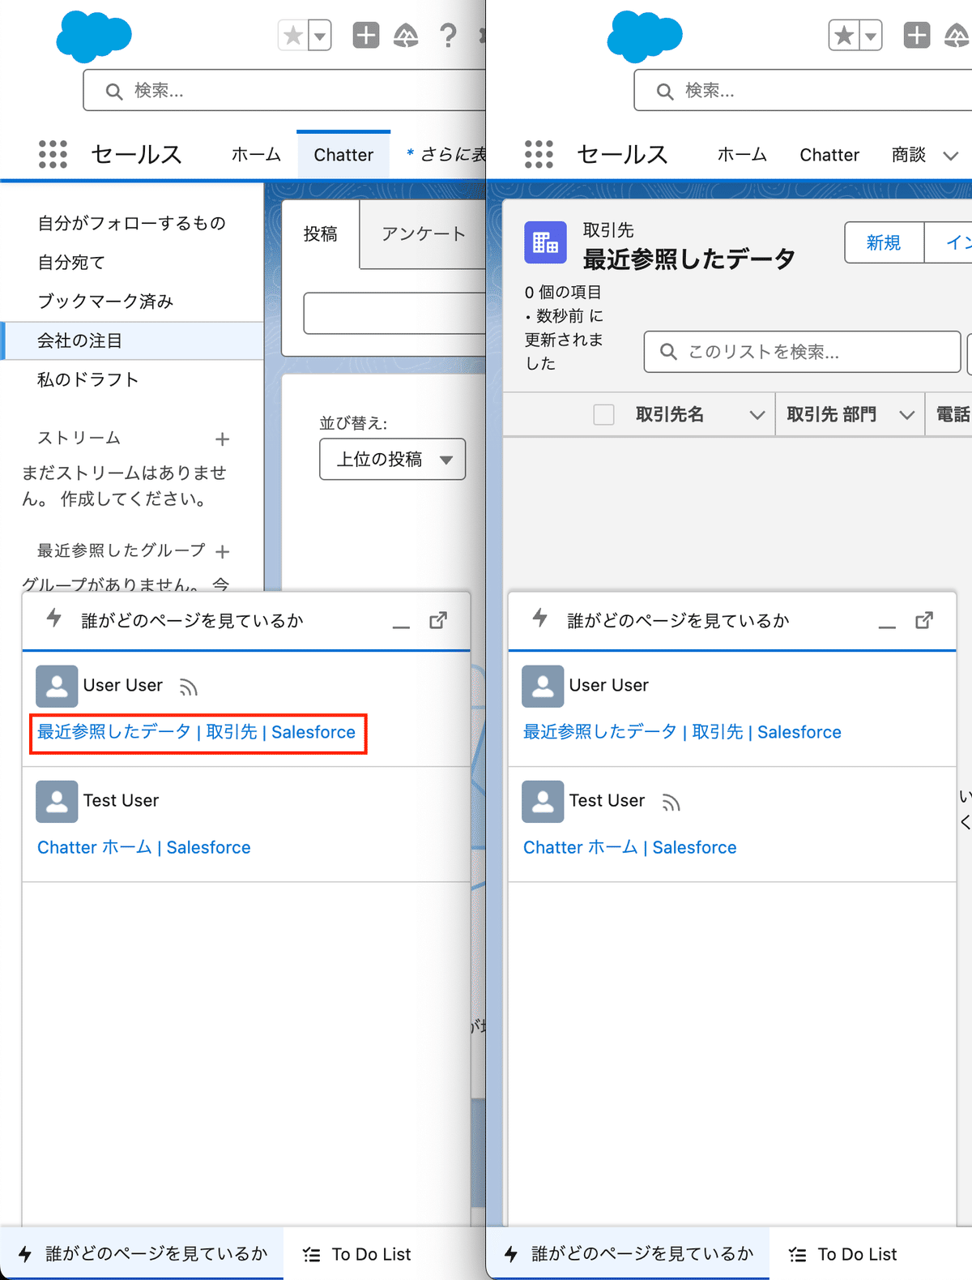Toggle 誰がどのページを見ているか utility in left window
Image resolution: width=972 pixels, height=1280 pixels.
coord(142,1254)
